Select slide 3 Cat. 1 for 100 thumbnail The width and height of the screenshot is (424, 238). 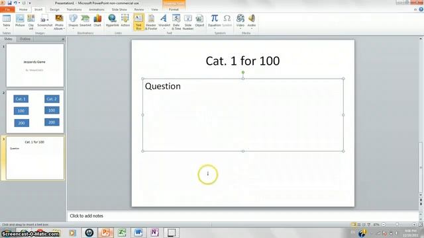click(x=35, y=158)
